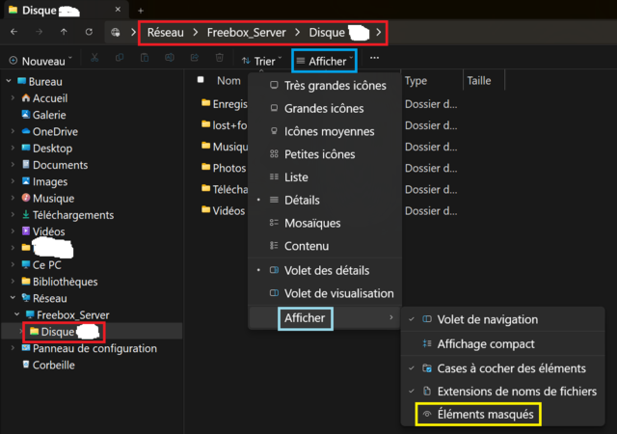Screen dimensions: 617x434
Task: Collapse the Bureau tree node
Action: pyautogui.click(x=9, y=81)
